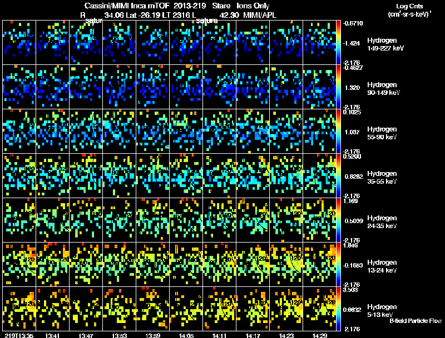
Task: Click the Hydrogen 149-227 keV row label
Action: pyautogui.click(x=385, y=44)
